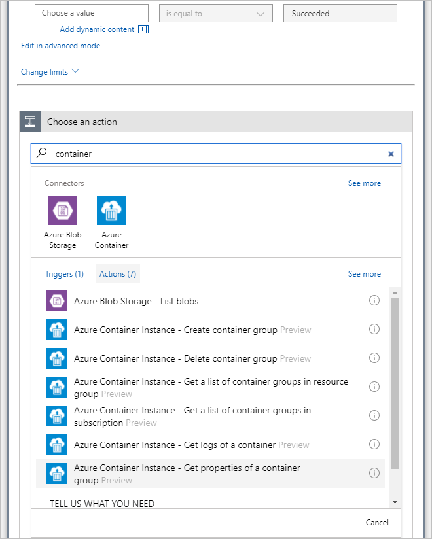The image size is (432, 539).
Task: Switch to the Triggers (1) tab
Action: click(64, 274)
